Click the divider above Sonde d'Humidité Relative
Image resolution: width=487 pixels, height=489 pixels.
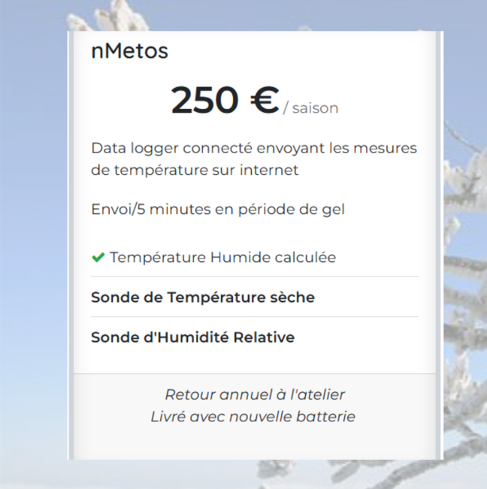click(x=255, y=316)
